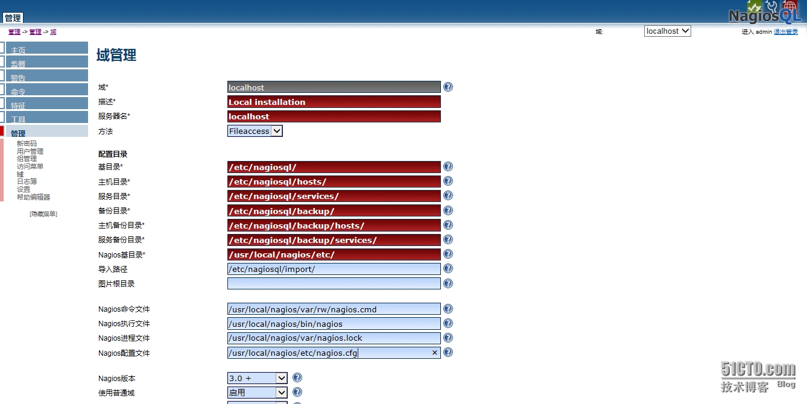Click the 备份目录 /etc/nagiosql/backup/ field
The width and height of the screenshot is (807, 404).
tap(334, 211)
